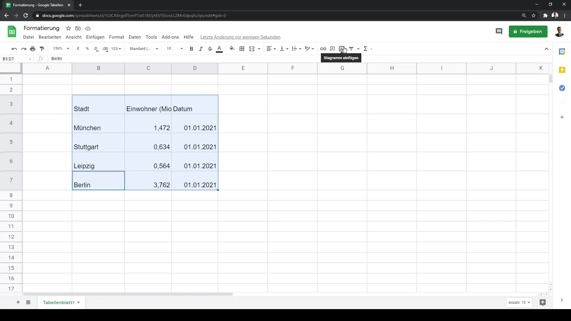The height and width of the screenshot is (321, 571).
Task: Open Google Sheets home icon
Action: point(12,32)
